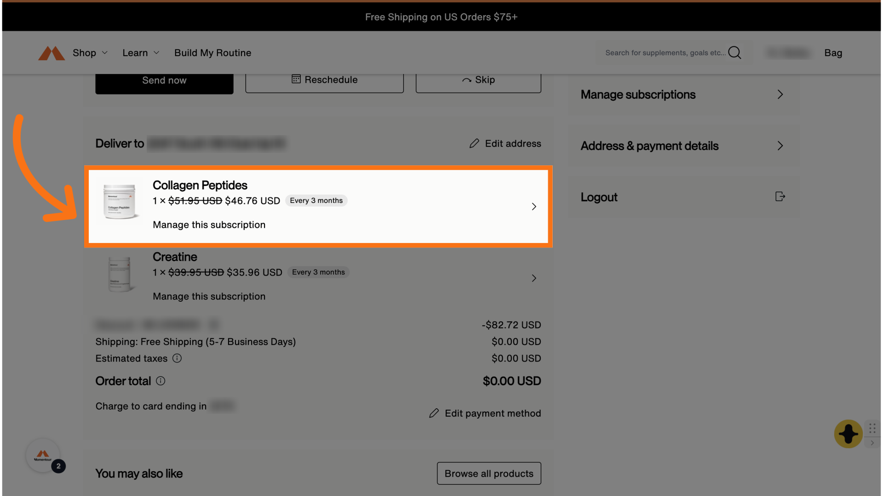Click Browse all products button

(489, 473)
